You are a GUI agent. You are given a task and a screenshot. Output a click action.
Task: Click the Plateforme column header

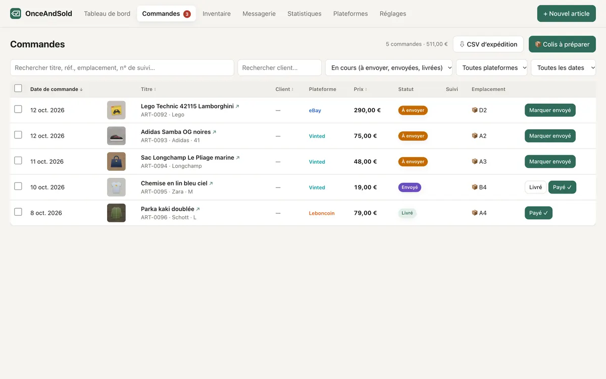coord(323,89)
